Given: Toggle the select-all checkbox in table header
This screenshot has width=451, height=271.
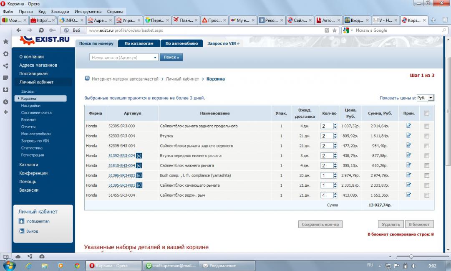Looking at the screenshot, I should [426, 113].
